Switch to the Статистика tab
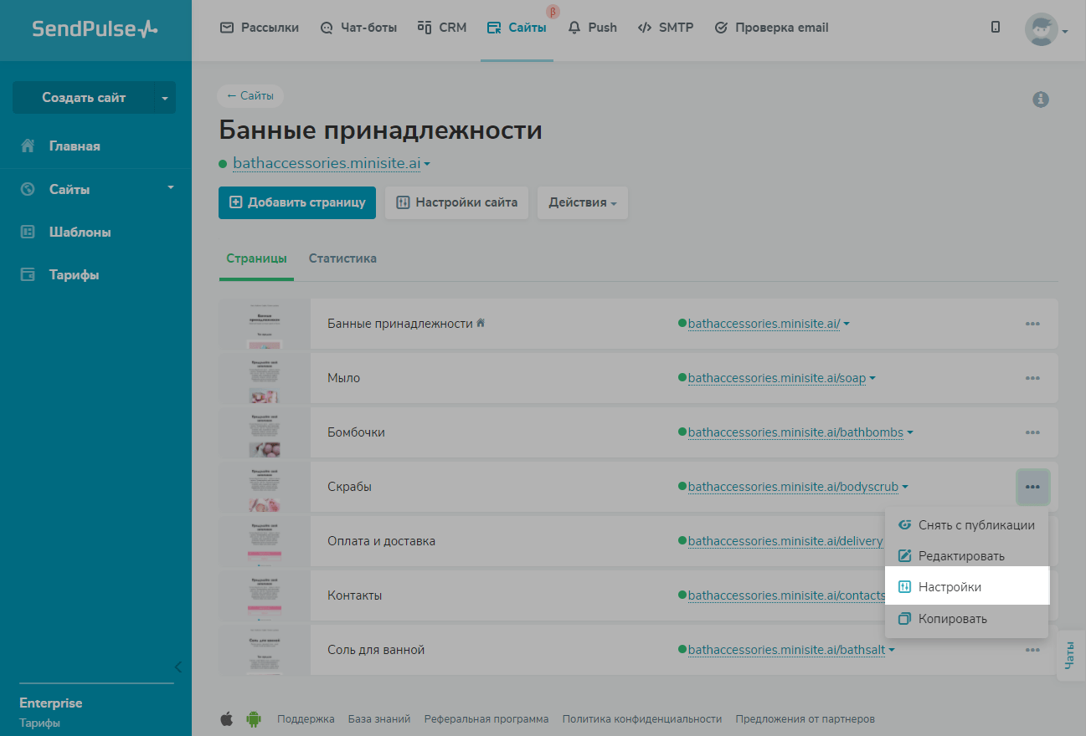Image resolution: width=1086 pixels, height=736 pixels. point(342,258)
